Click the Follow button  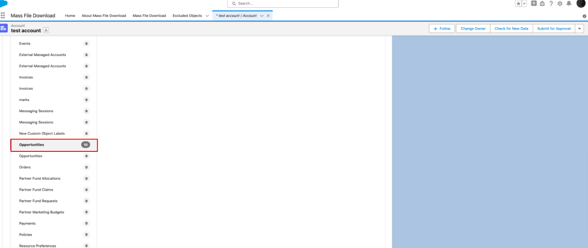(442, 29)
